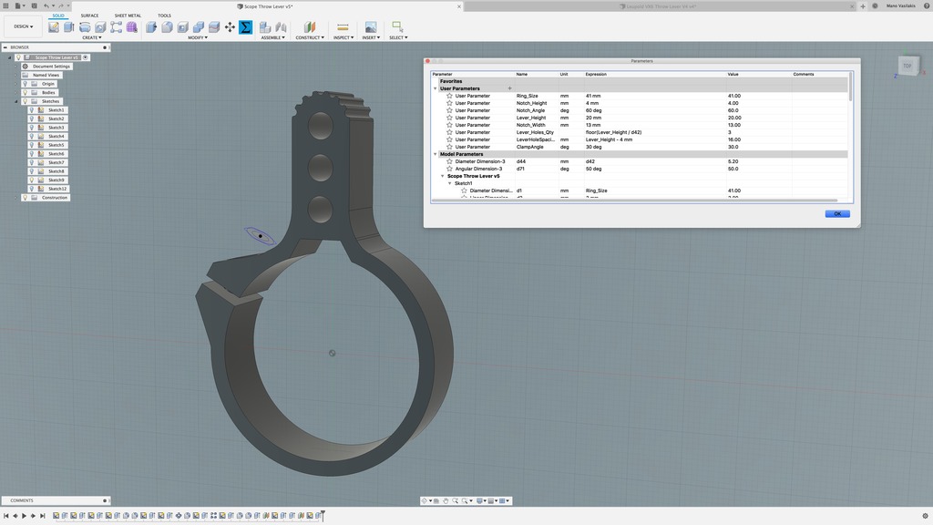Image resolution: width=933 pixels, height=525 pixels.
Task: Open the Fillet tool icon
Action: click(167, 26)
